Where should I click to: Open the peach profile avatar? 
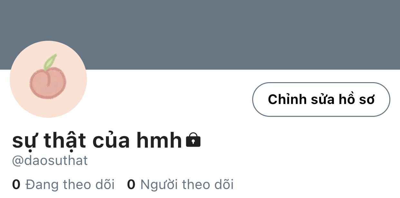tap(48, 79)
